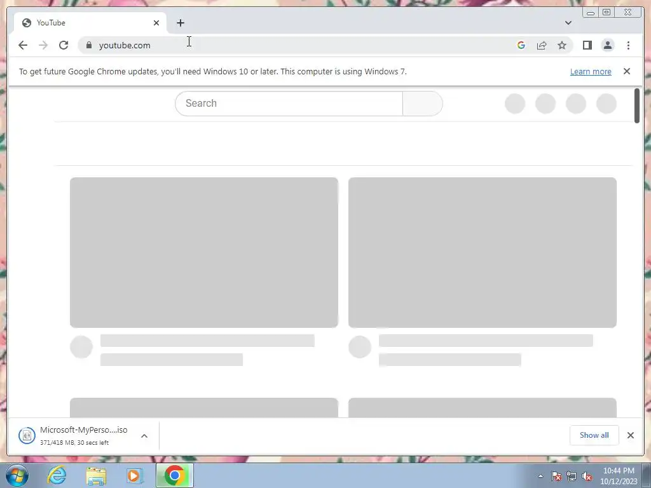
Task: Close the YouTube tab
Action: coord(156,23)
